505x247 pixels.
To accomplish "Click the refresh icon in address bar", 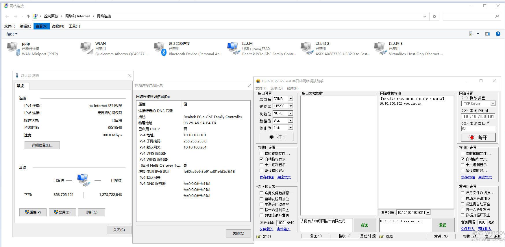I will (434, 16).
